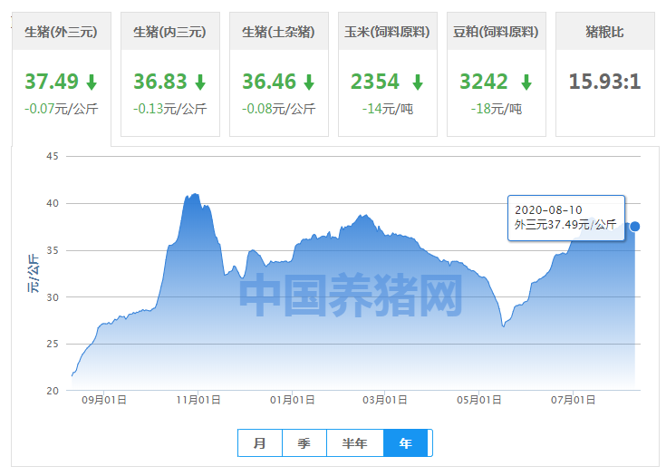The width and height of the screenshot is (666, 476).
Task: Click the 05月01日 axis label
Action: point(479,400)
